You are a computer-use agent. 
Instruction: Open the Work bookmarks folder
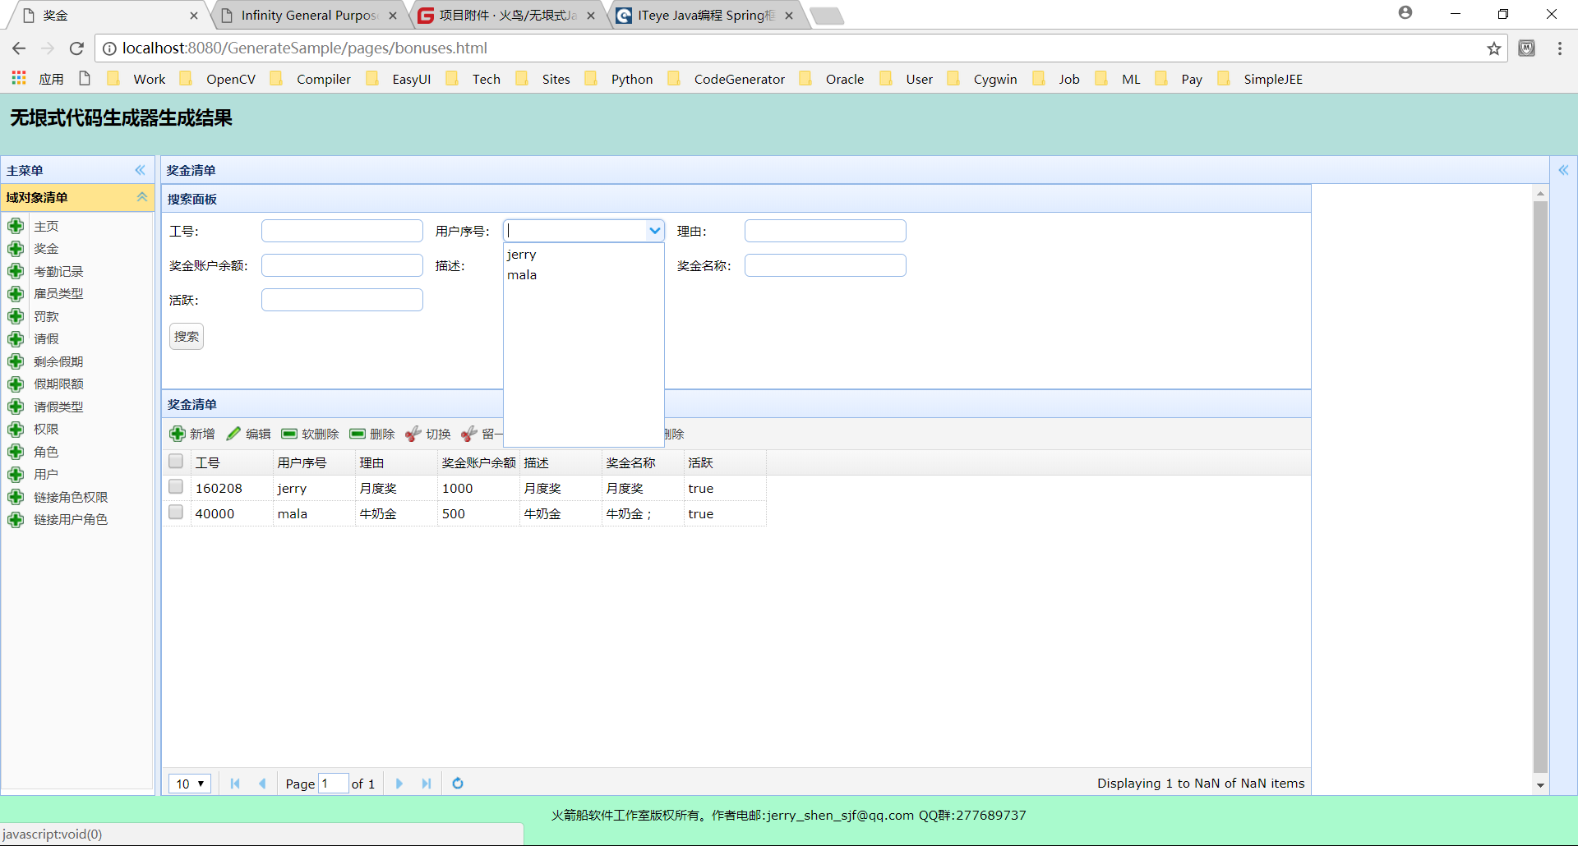tap(137, 79)
